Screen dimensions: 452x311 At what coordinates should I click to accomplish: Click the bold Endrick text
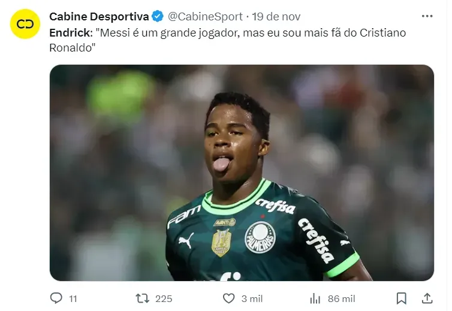click(x=71, y=33)
